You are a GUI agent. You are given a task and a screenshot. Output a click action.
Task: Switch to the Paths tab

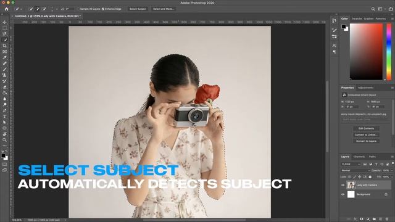tap(372, 157)
